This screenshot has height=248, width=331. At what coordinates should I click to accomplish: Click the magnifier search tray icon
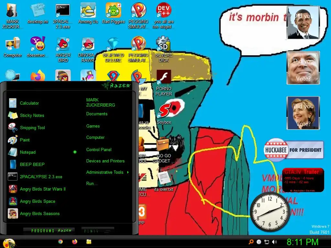coord(251,242)
